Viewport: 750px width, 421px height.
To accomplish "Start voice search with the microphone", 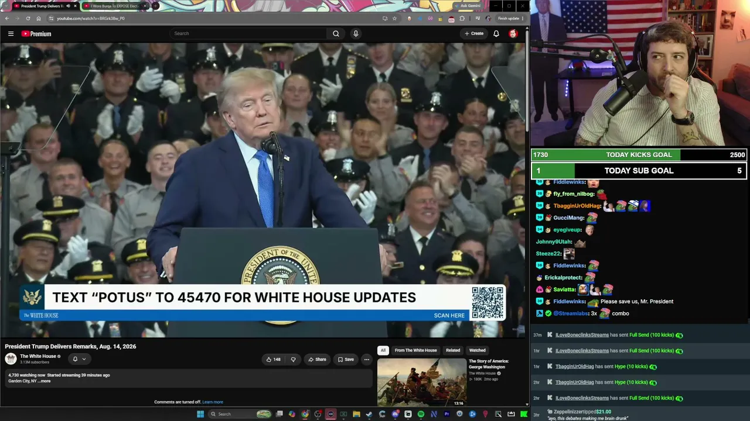I will coord(355,33).
